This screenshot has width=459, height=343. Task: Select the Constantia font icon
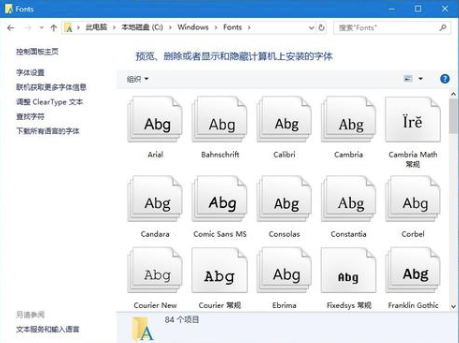click(348, 199)
